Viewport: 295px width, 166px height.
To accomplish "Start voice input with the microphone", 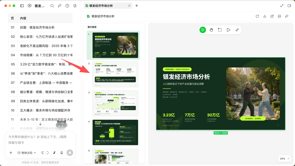I will [61, 153].
